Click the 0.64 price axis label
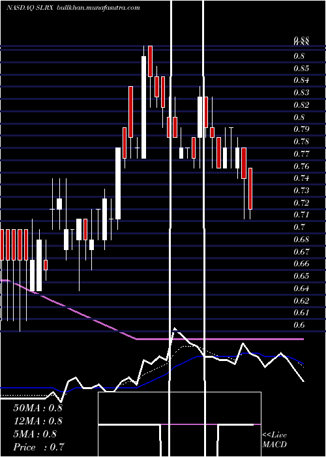The image size is (326, 457). click(x=301, y=289)
